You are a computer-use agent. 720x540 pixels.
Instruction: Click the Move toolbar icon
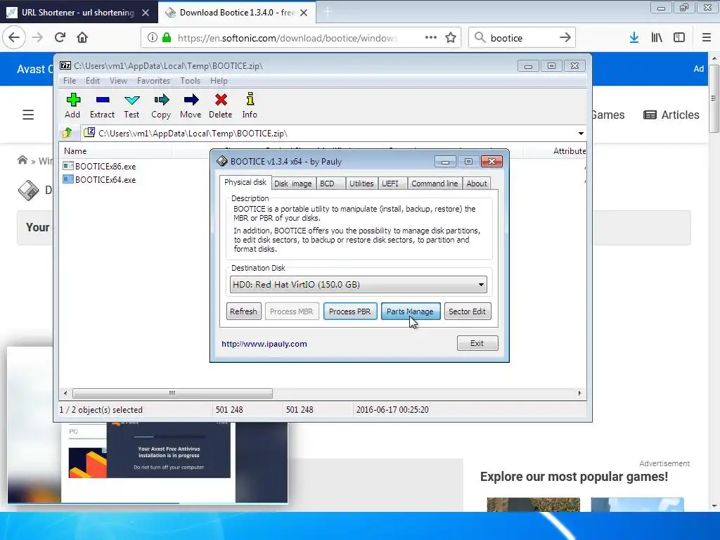(x=191, y=105)
